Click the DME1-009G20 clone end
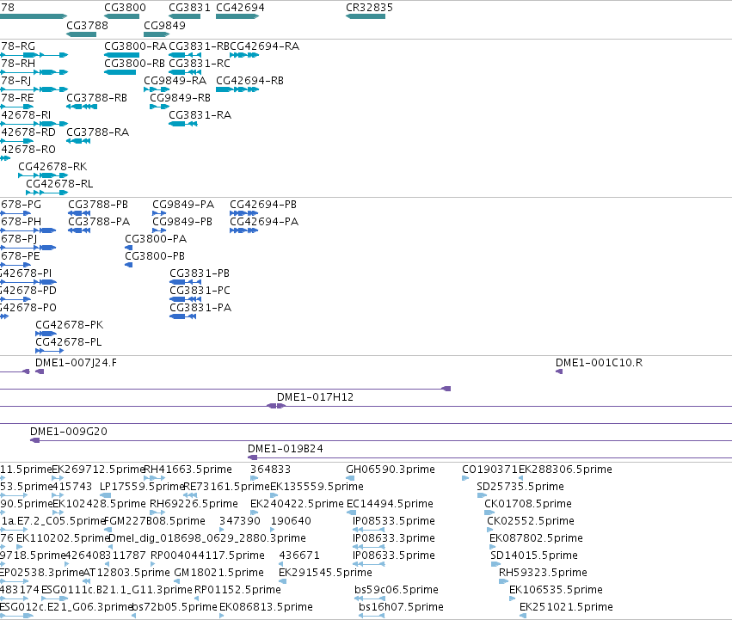This screenshot has width=732, height=620. click(34, 440)
